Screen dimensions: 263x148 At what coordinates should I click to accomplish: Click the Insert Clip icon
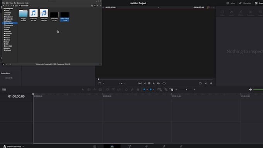click(x=108, y=90)
